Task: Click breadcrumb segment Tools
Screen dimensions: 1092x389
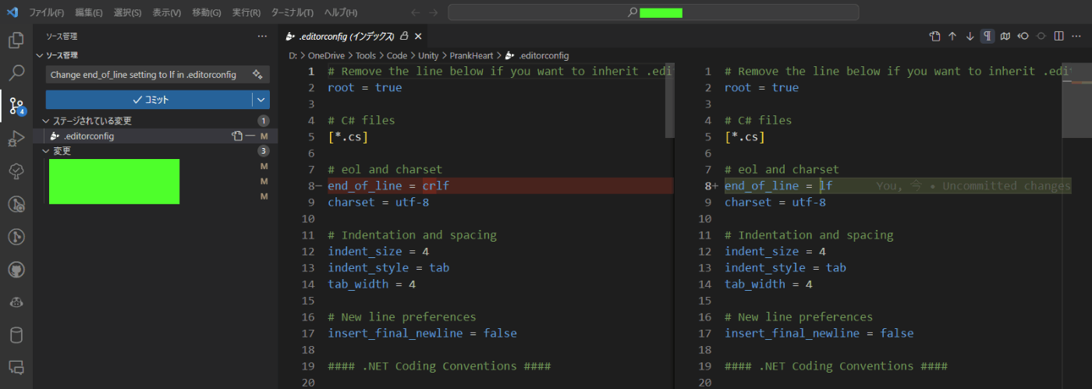Action: coord(366,55)
